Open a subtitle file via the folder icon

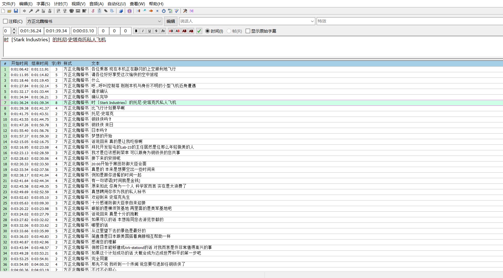click(9, 11)
